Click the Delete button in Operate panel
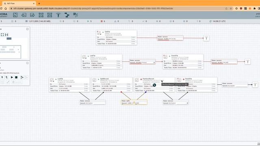This screenshot has width=260, height=146. 17,82
